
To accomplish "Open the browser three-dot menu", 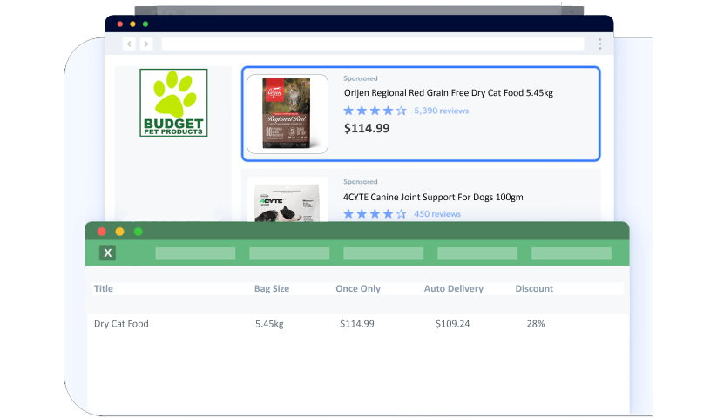I will pyautogui.click(x=600, y=44).
